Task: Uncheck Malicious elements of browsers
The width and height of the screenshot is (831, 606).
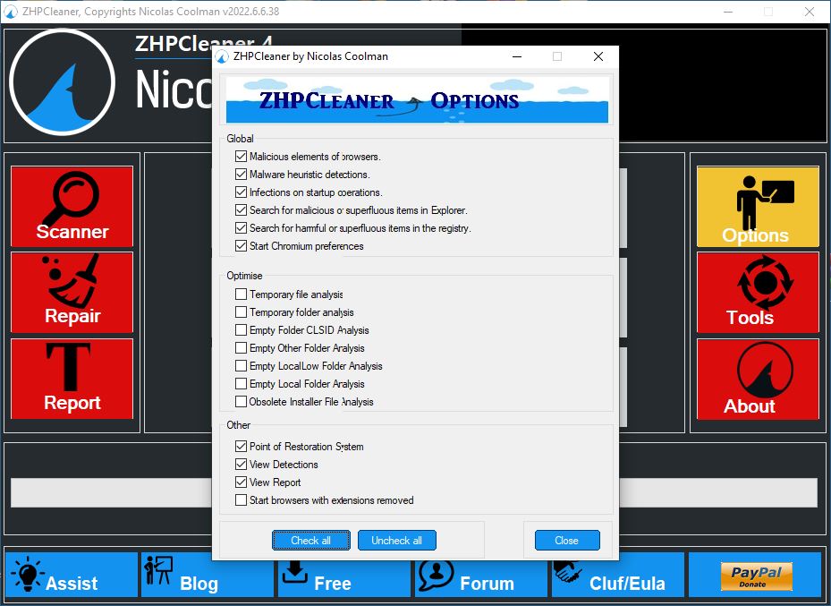Action: point(242,157)
